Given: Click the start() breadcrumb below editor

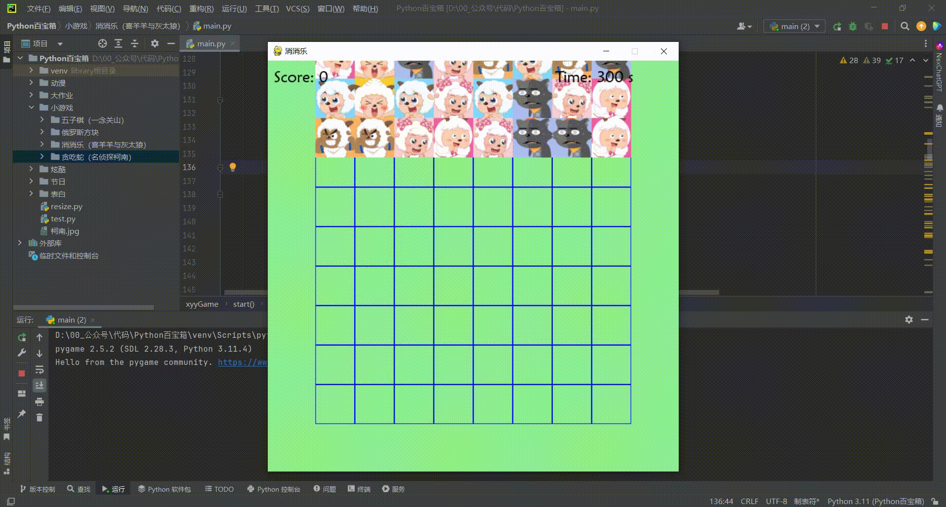Looking at the screenshot, I should [244, 304].
